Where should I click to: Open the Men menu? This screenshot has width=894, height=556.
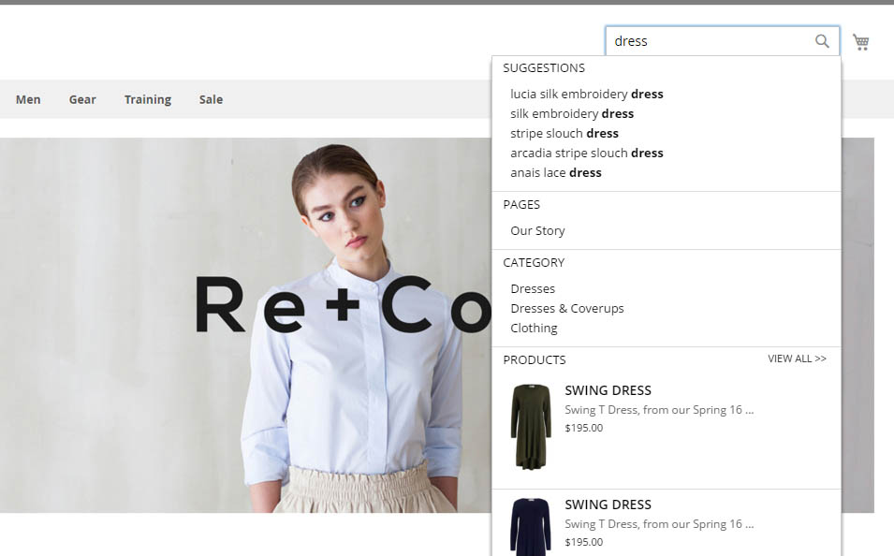[x=28, y=99]
